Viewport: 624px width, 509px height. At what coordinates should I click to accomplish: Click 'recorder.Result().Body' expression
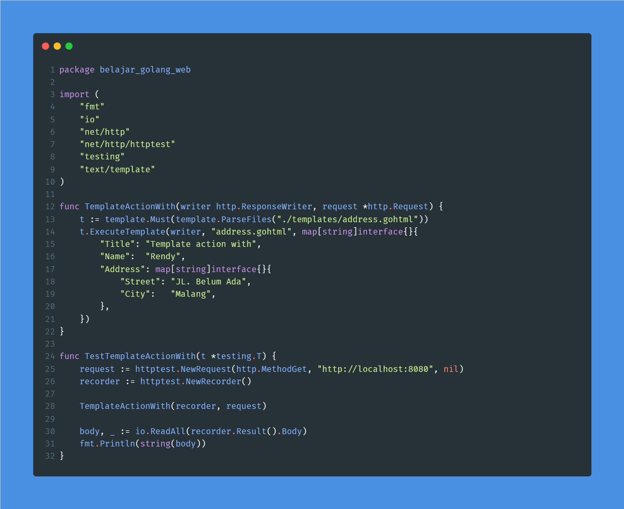pos(246,431)
